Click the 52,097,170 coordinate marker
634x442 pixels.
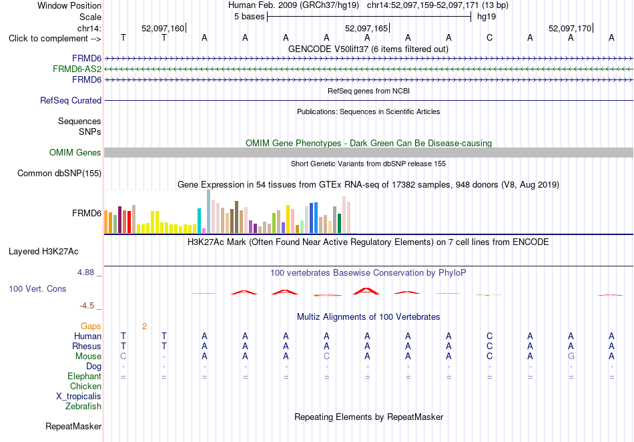pos(570,28)
